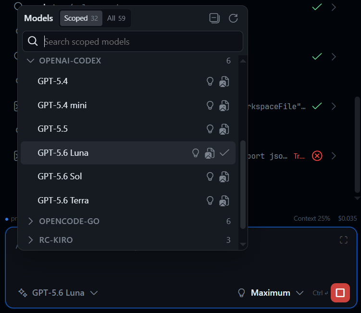Click the image attachment icon on GPT-5.6 Terra row
The image size is (361, 313).
(x=224, y=201)
